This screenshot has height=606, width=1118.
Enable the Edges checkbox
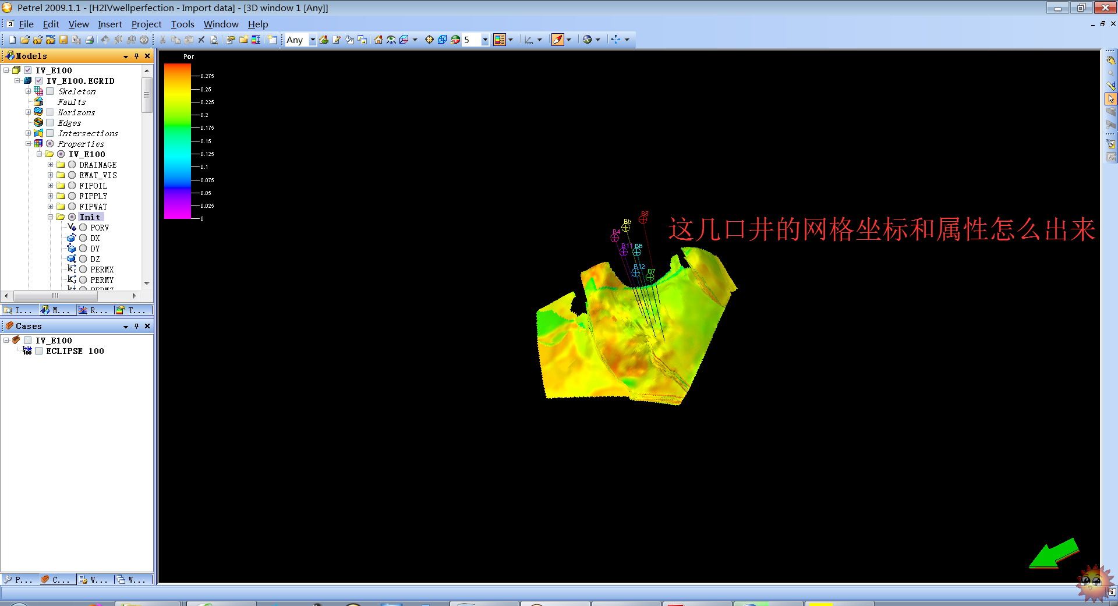point(50,123)
